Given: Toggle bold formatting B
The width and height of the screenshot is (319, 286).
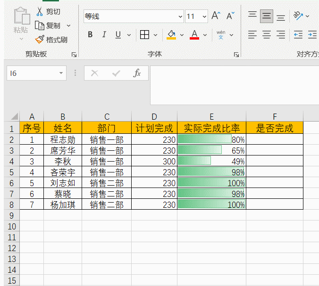Looking at the screenshot, I should pos(90,34).
